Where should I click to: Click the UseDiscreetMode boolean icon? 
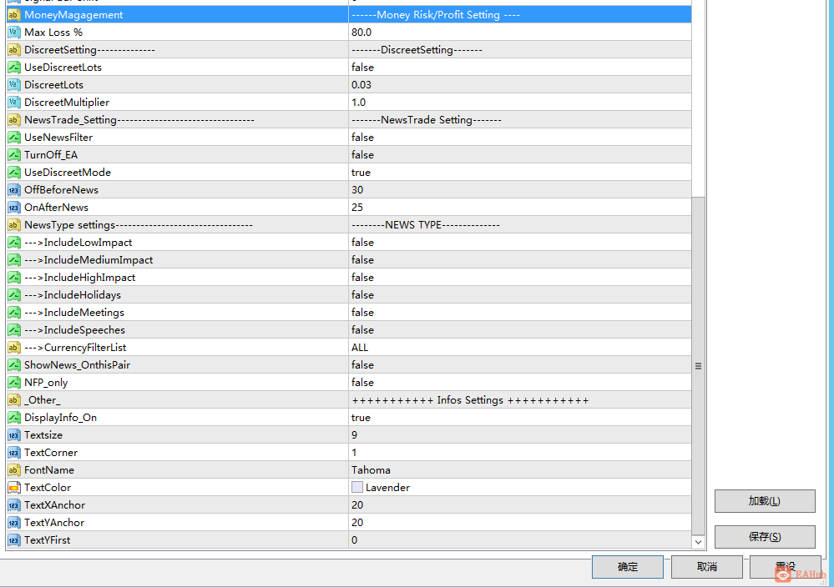(x=14, y=173)
